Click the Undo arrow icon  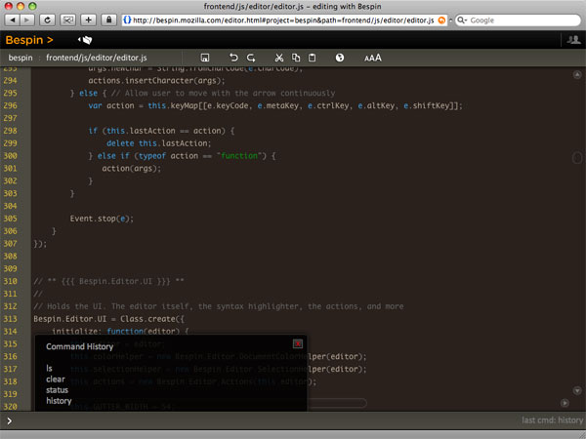[233, 59]
